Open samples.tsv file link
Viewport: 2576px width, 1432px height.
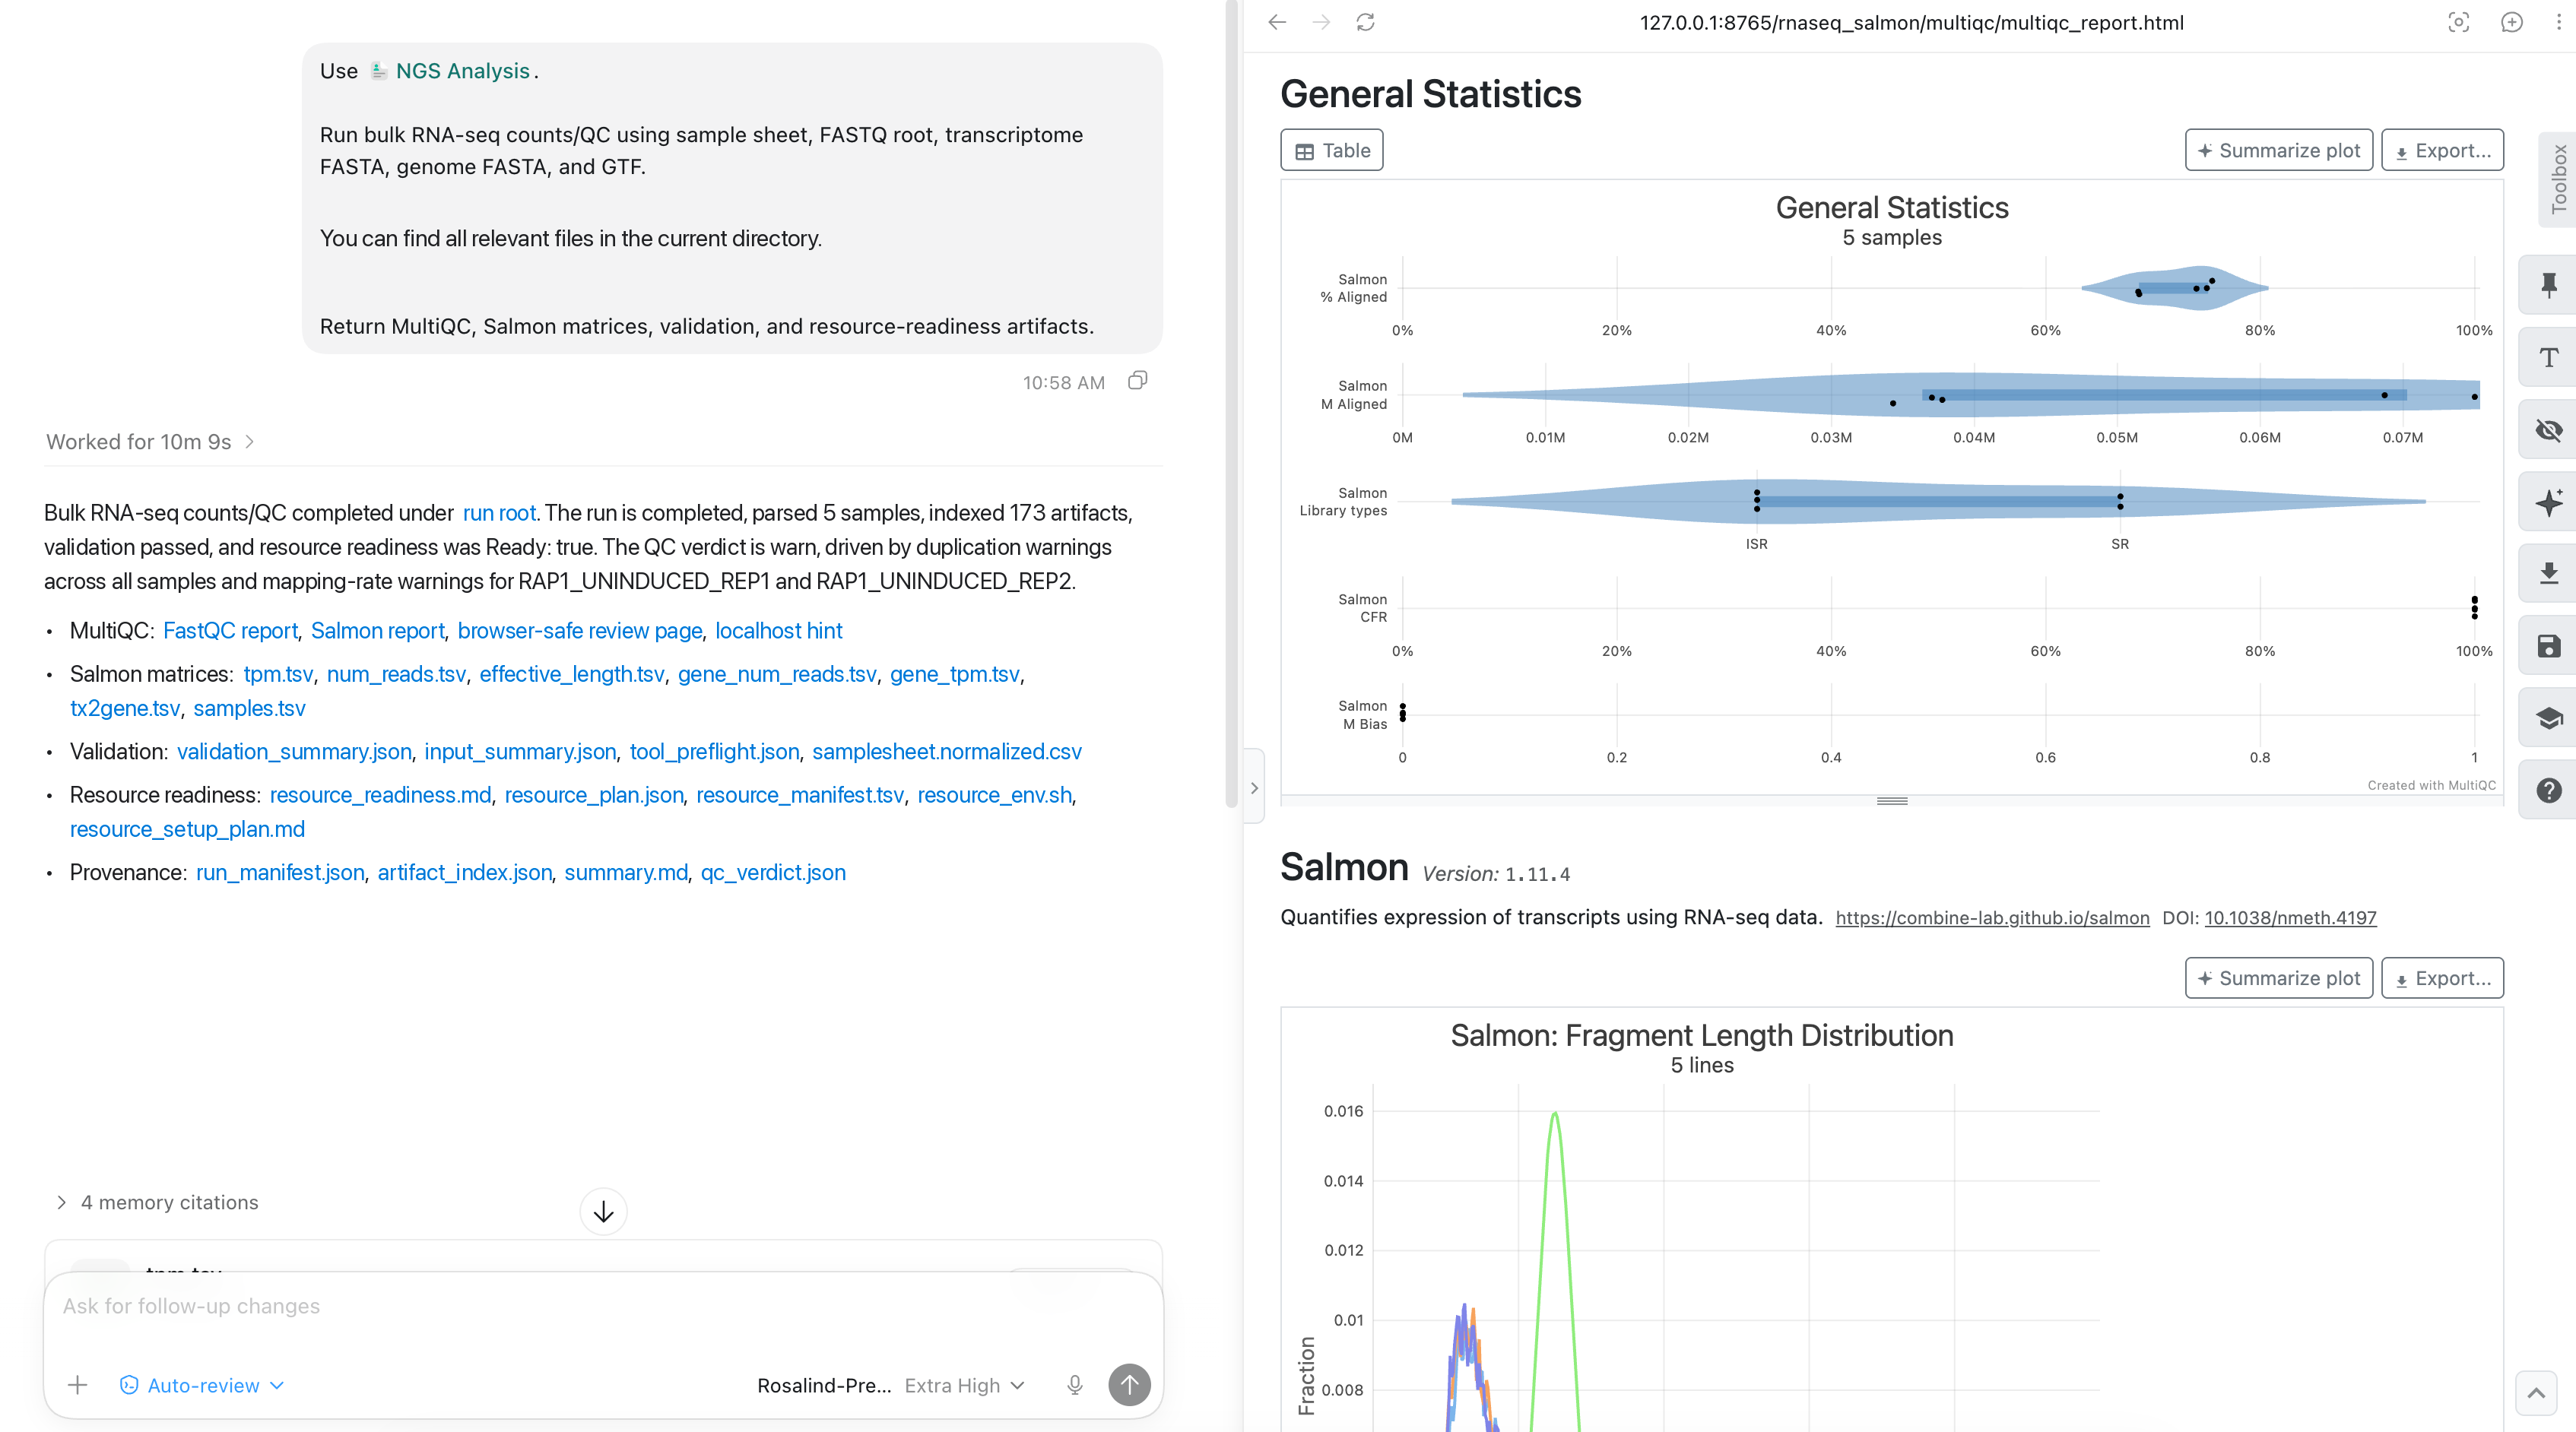[249, 708]
